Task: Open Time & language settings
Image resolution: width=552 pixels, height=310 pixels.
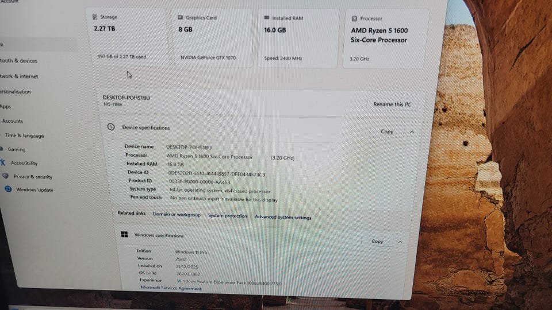Action: (24, 135)
